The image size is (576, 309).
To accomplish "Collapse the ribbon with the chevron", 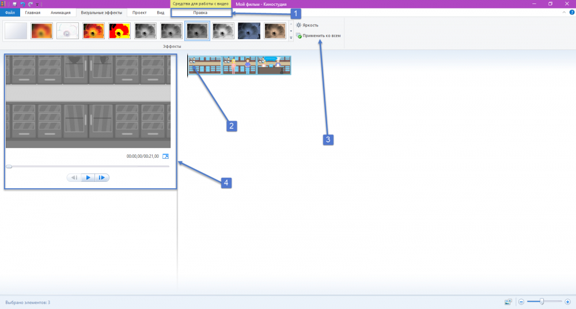I will pos(563,12).
